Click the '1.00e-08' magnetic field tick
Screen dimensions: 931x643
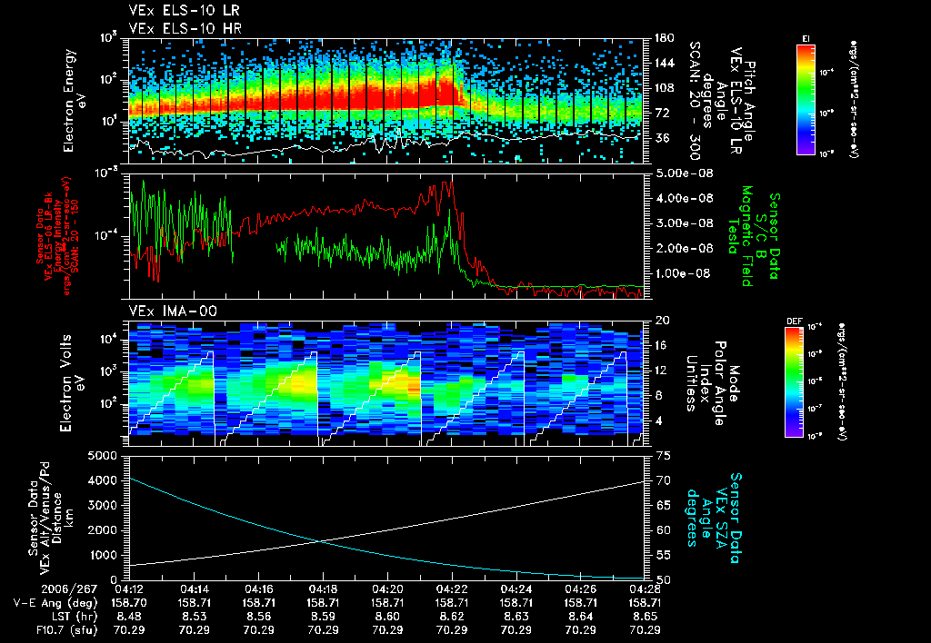click(x=682, y=273)
